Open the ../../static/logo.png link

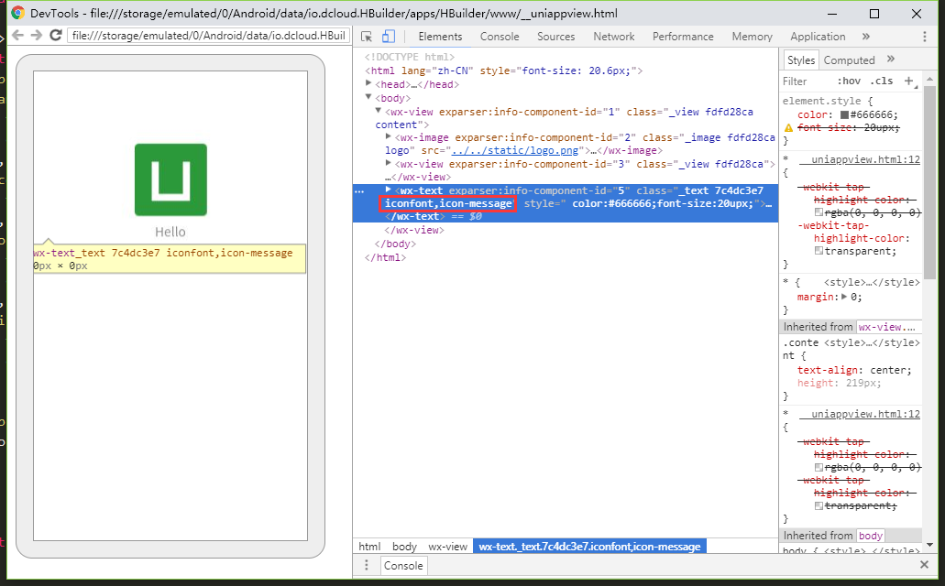[515, 150]
